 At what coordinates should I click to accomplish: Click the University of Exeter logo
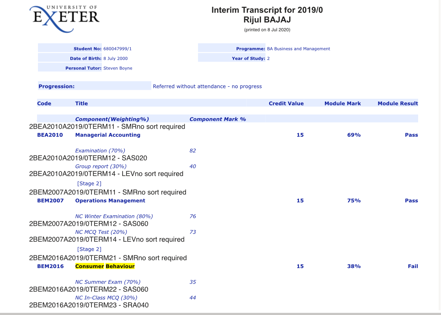pyautogui.click(x=64, y=19)
